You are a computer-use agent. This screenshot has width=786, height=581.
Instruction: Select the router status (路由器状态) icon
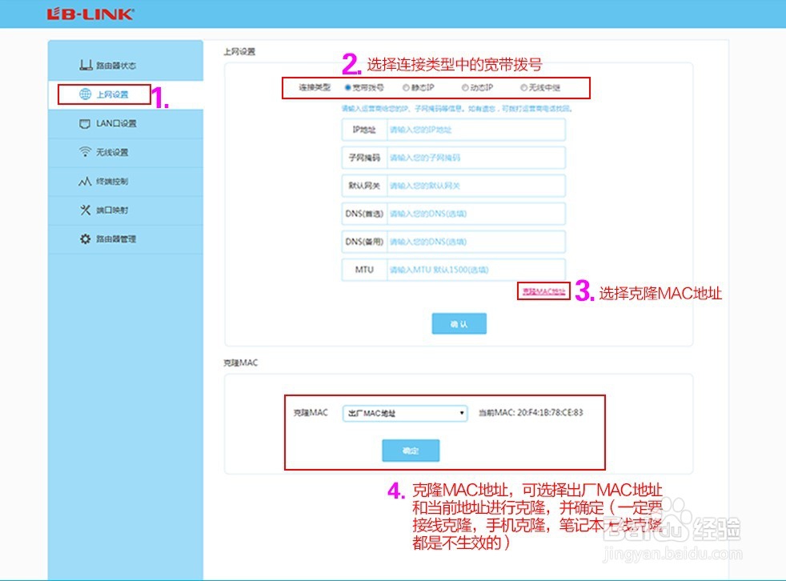click(x=83, y=65)
